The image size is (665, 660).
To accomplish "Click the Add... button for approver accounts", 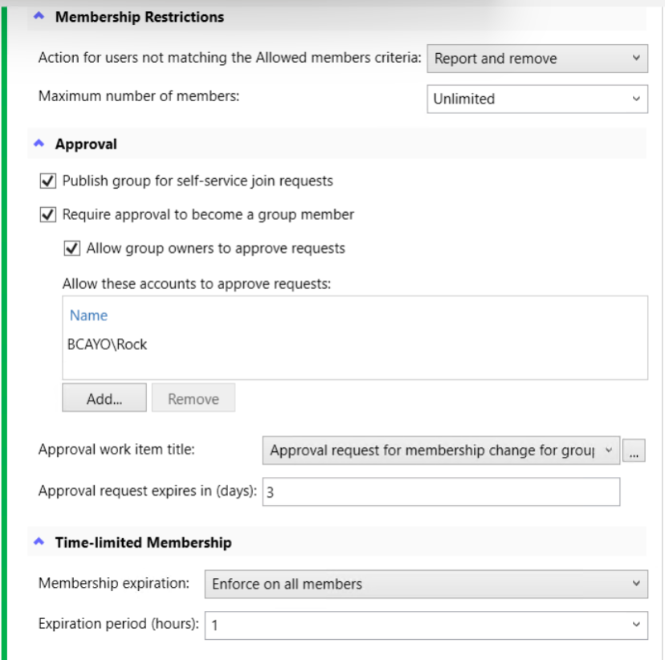I will (104, 398).
